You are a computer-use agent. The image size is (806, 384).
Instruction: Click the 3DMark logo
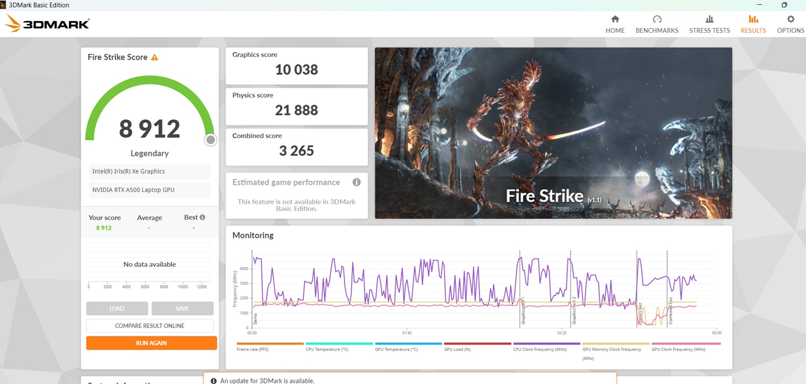(x=47, y=24)
